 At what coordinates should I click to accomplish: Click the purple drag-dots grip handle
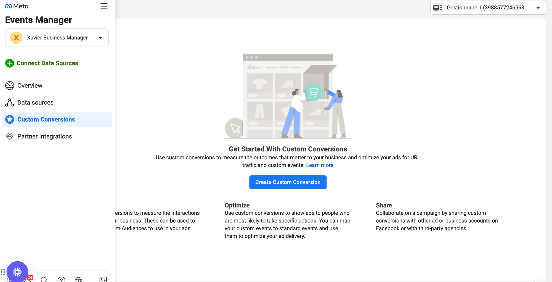click(x=2, y=272)
